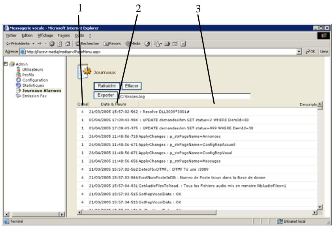Collapse the Admin tree node

pos(6,63)
